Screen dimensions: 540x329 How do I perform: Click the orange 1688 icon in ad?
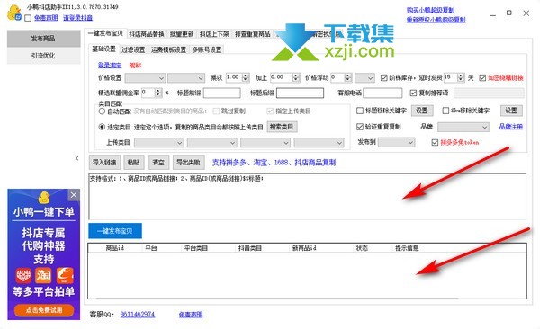(x=65, y=275)
